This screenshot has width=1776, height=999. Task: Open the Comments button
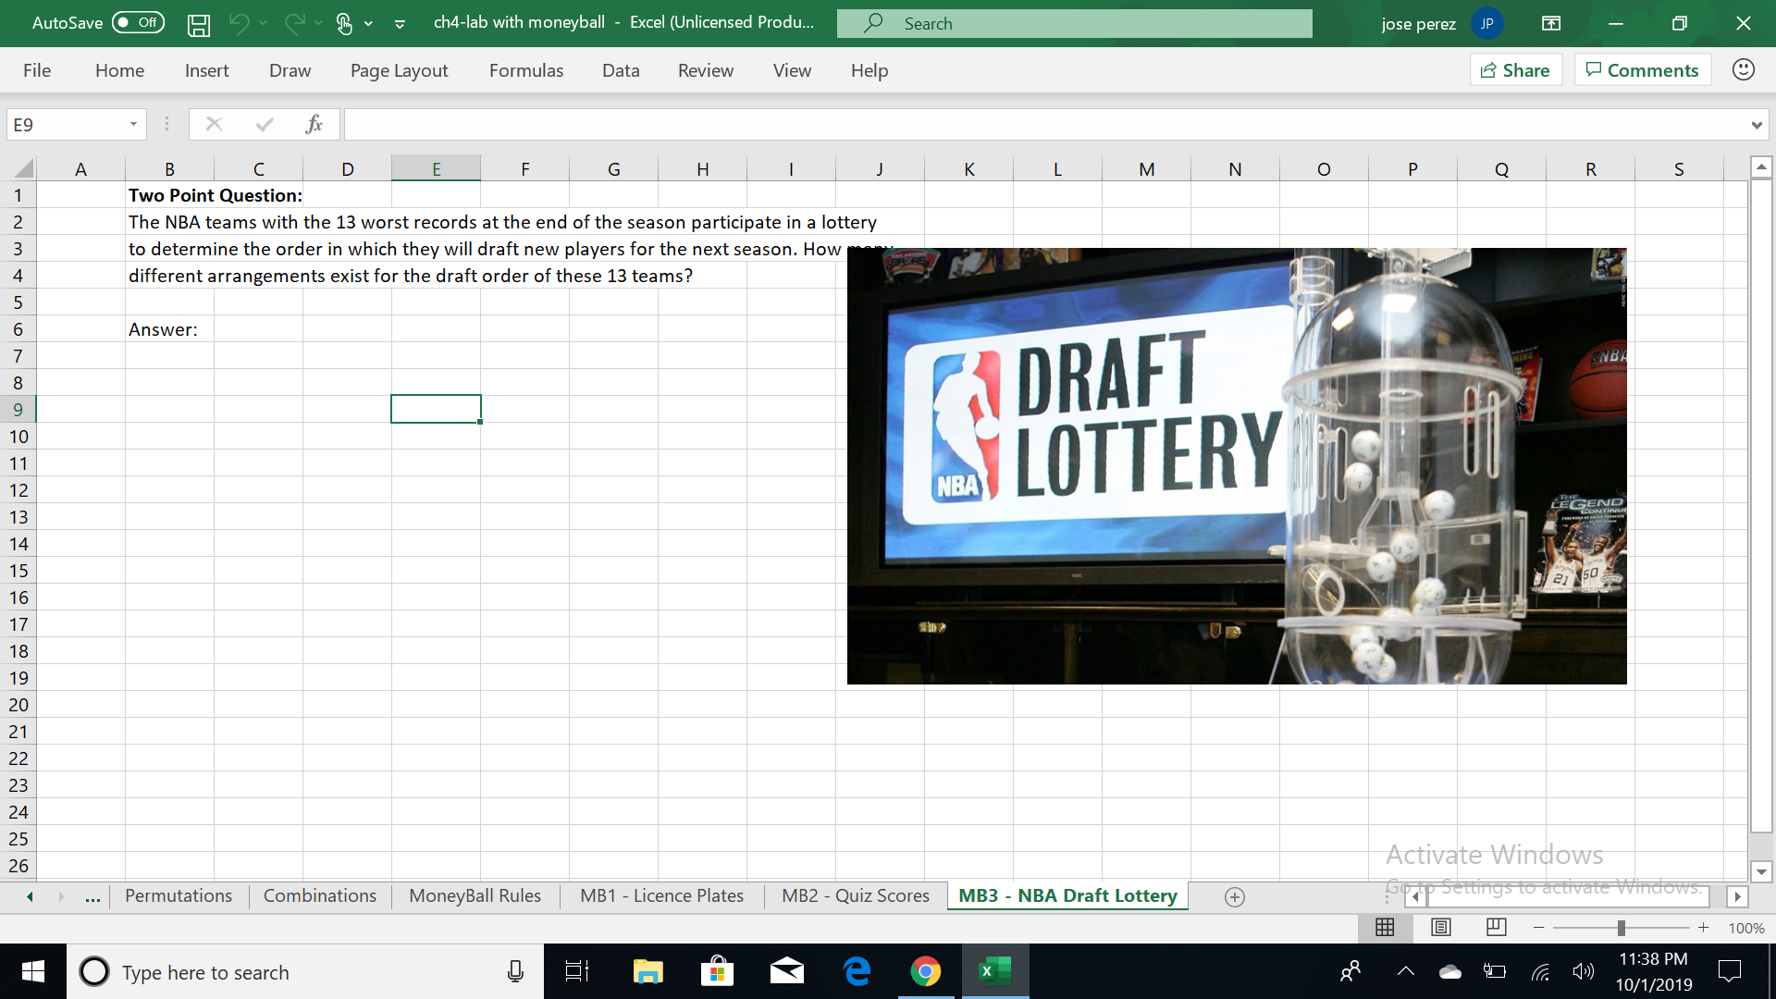click(x=1642, y=70)
